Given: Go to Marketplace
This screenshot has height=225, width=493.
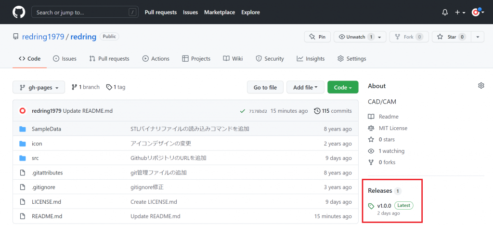Looking at the screenshot, I should [x=220, y=12].
